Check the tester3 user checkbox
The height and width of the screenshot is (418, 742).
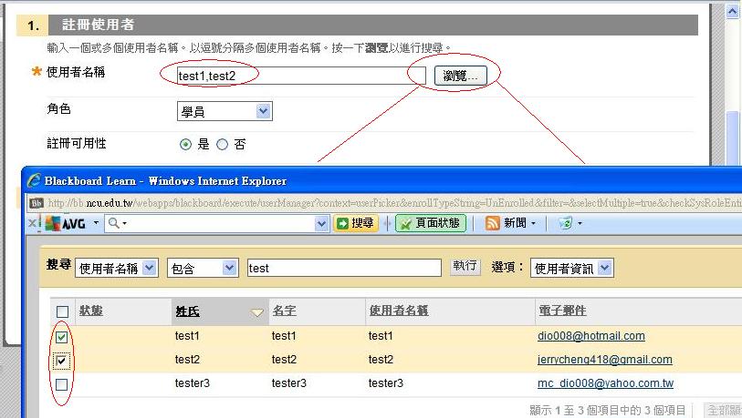(x=62, y=385)
